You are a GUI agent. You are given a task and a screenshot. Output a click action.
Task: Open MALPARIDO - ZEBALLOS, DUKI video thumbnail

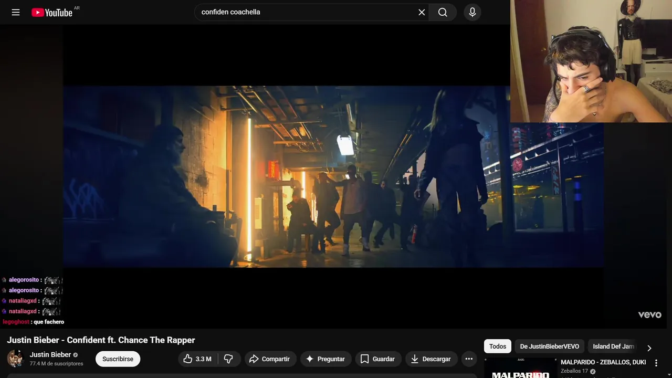point(520,368)
